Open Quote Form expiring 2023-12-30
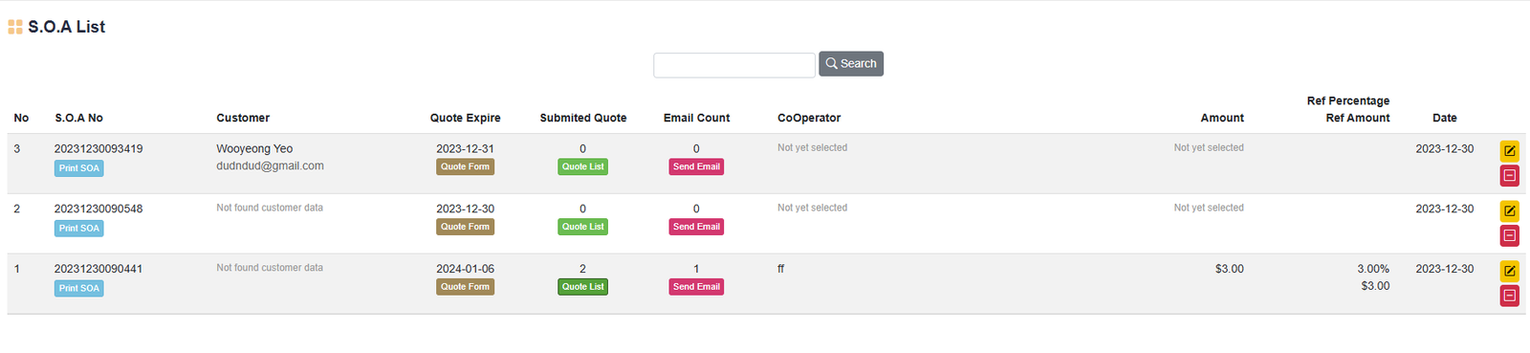 coord(465,227)
